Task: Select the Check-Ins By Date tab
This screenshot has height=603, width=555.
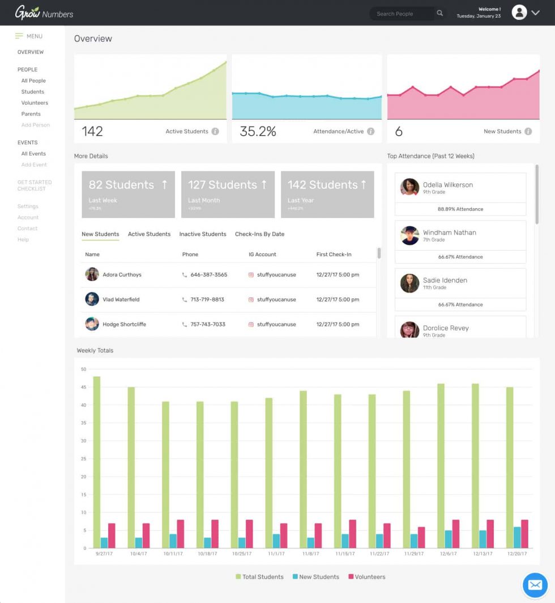Action: point(259,234)
